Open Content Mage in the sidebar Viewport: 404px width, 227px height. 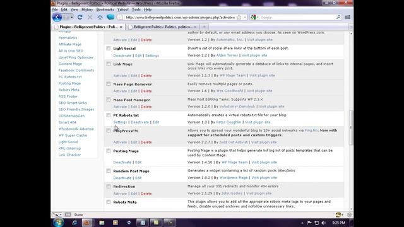pos(70,64)
